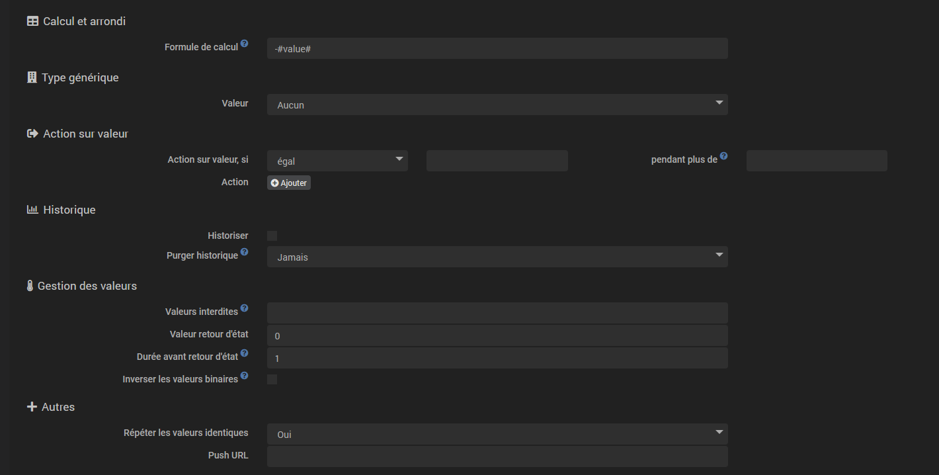This screenshot has width=939, height=475.
Task: Select the Valeurs interdites input box
Action: tap(497, 313)
